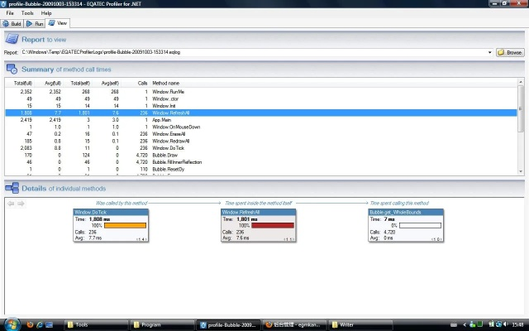Click the back navigation arrow in Details

[x=11, y=203]
